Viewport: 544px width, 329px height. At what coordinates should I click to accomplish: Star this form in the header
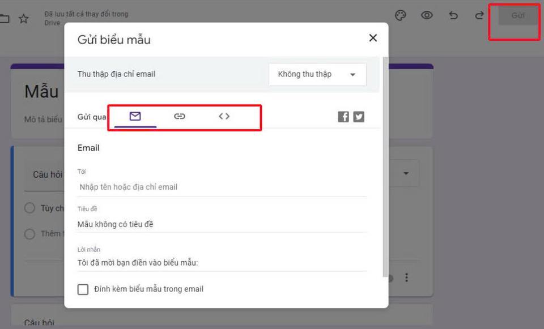[x=23, y=19]
